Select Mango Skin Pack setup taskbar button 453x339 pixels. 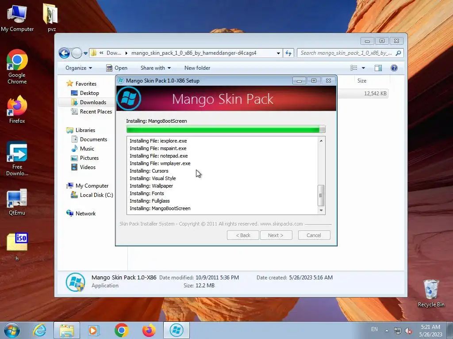pyautogui.click(x=177, y=330)
